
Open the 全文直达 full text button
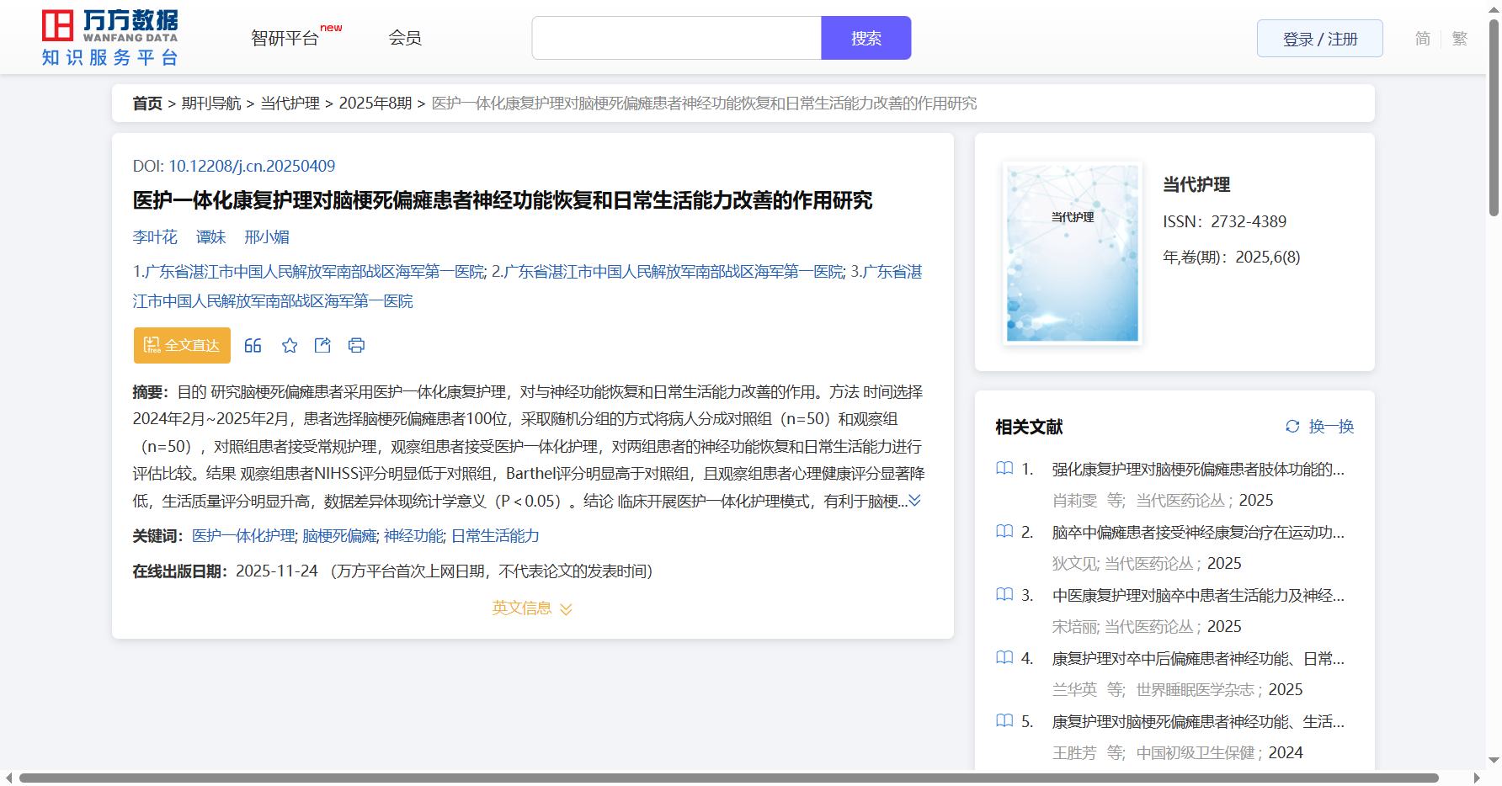(182, 346)
